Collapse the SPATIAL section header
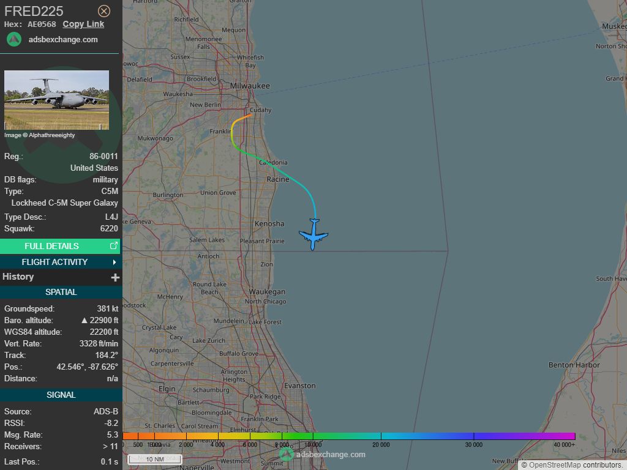Screen dimensions: 627x470 tap(61, 292)
